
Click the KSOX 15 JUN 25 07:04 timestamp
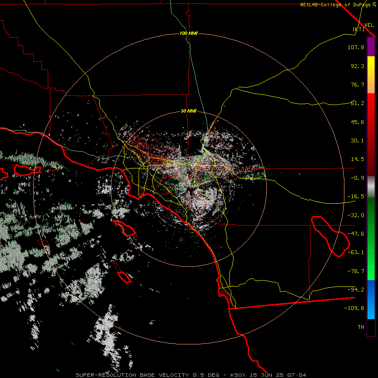coord(268,375)
